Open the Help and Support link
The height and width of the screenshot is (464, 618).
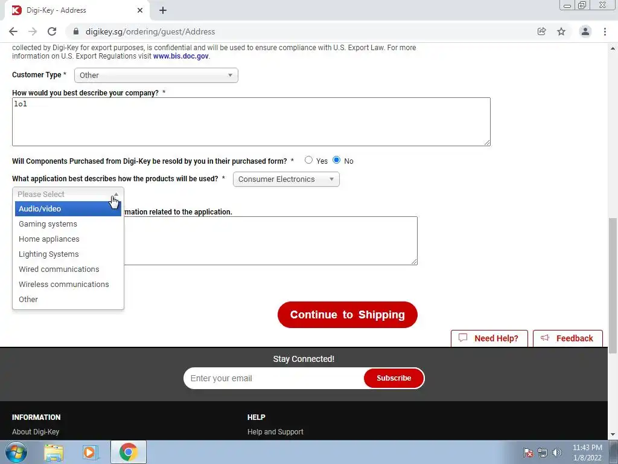pos(275,431)
